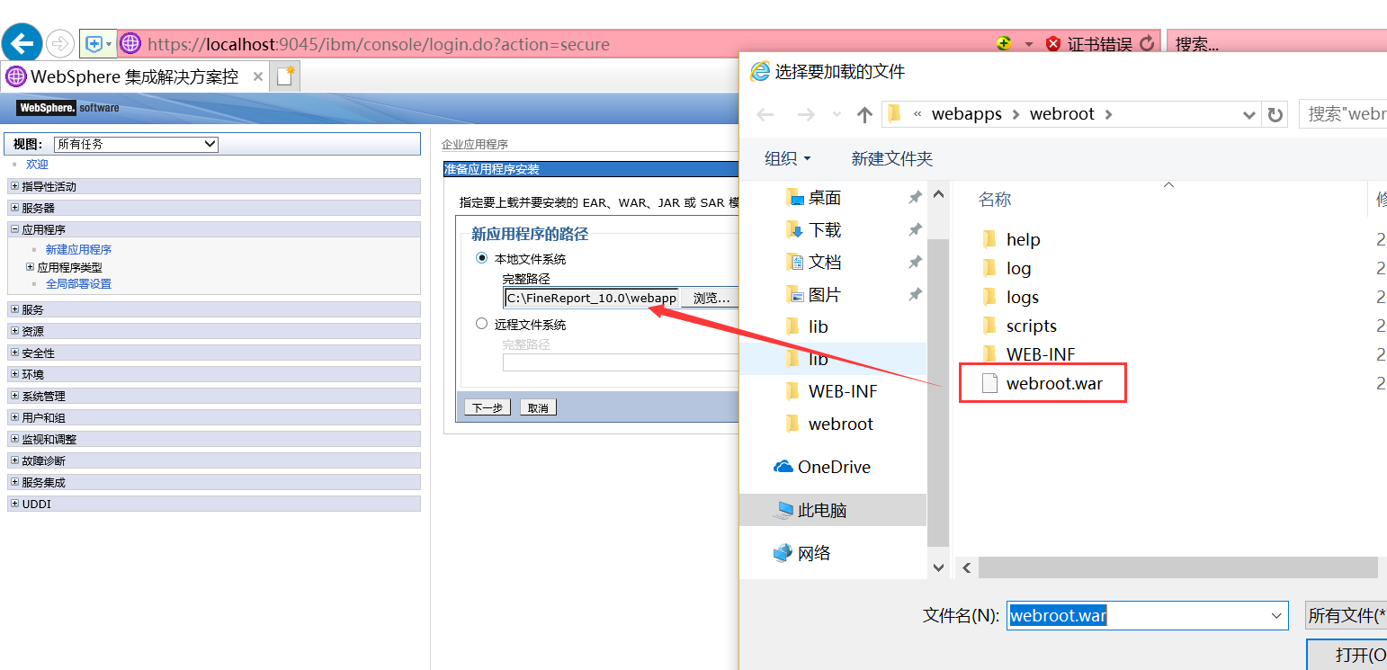Open the address path history dropdown arrow
The image size is (1387, 670).
click(x=1248, y=114)
